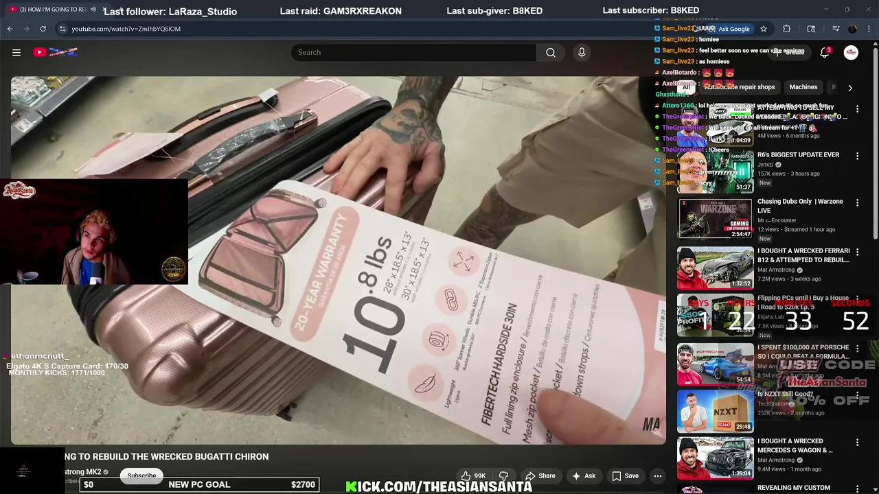Screen dimensions: 879x494
Task: Bookmark this page with the star icon
Action: click(x=764, y=29)
